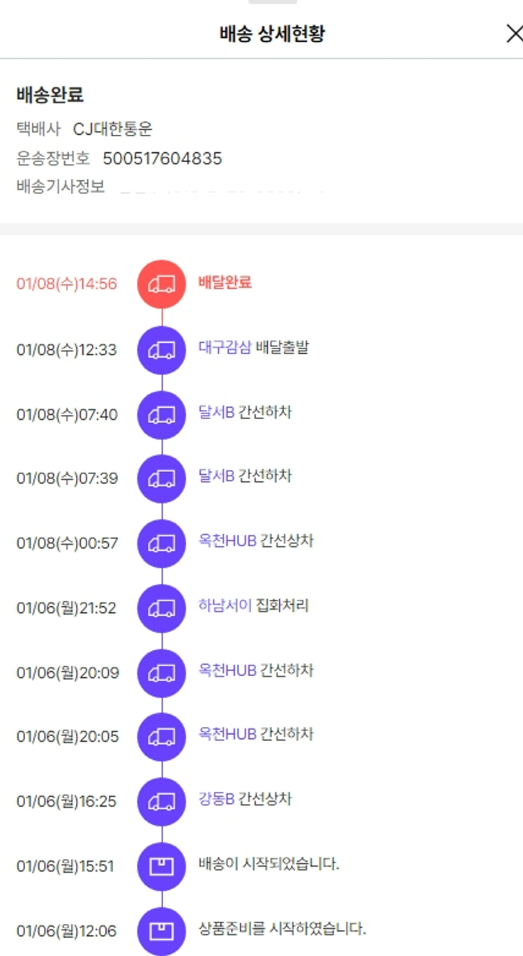Click box icon next to 상품준비를 시작하였습니다
Viewport: 523px width, 956px height.
click(x=162, y=931)
